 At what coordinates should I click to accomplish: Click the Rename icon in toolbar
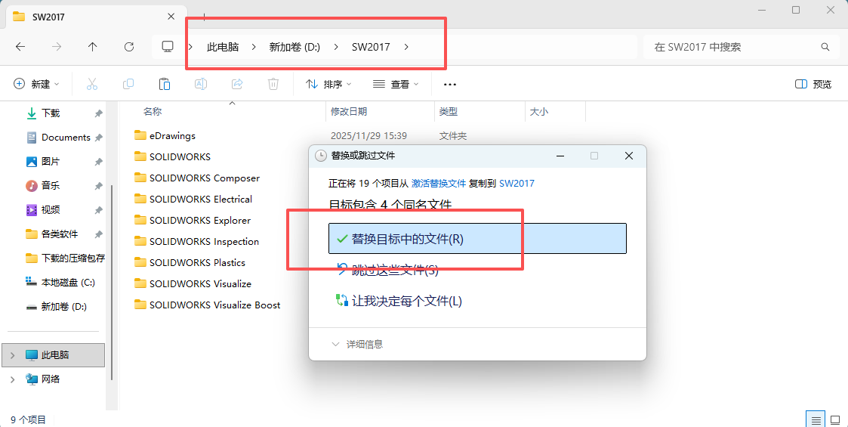(201, 84)
